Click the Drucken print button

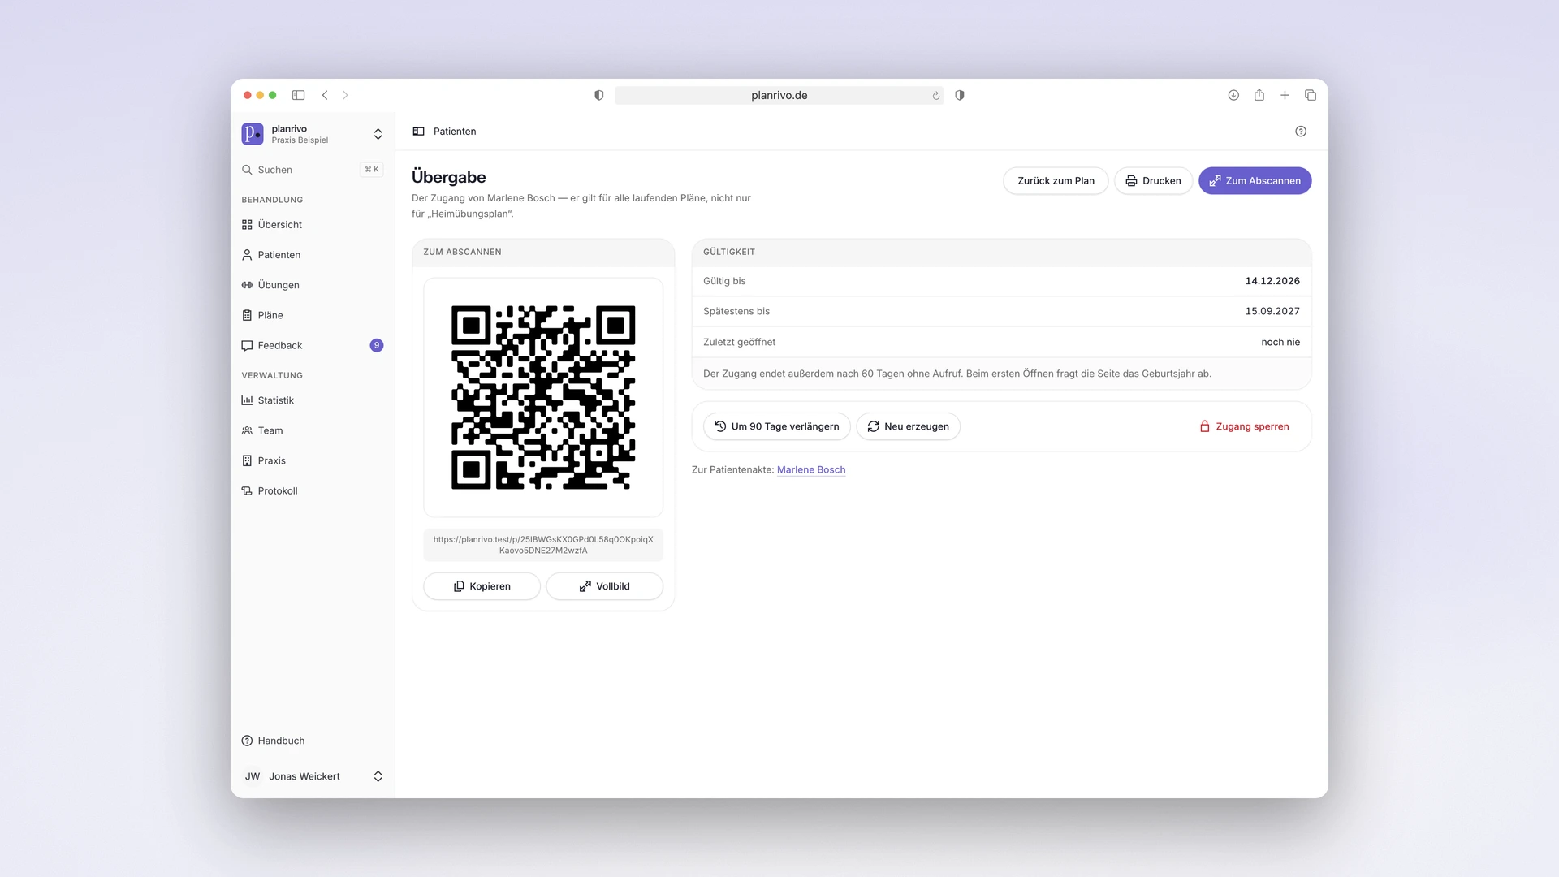pyautogui.click(x=1153, y=181)
